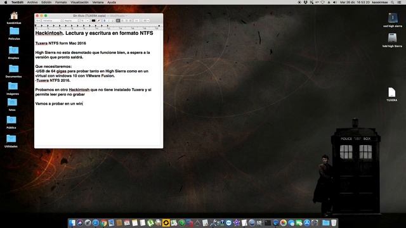Open the Ayuda menu
Viewport: 406px width, 228px height.
pyautogui.click(x=112, y=3)
